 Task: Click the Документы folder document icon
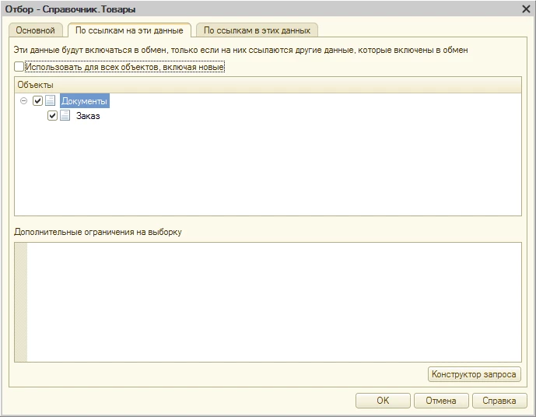coord(51,100)
